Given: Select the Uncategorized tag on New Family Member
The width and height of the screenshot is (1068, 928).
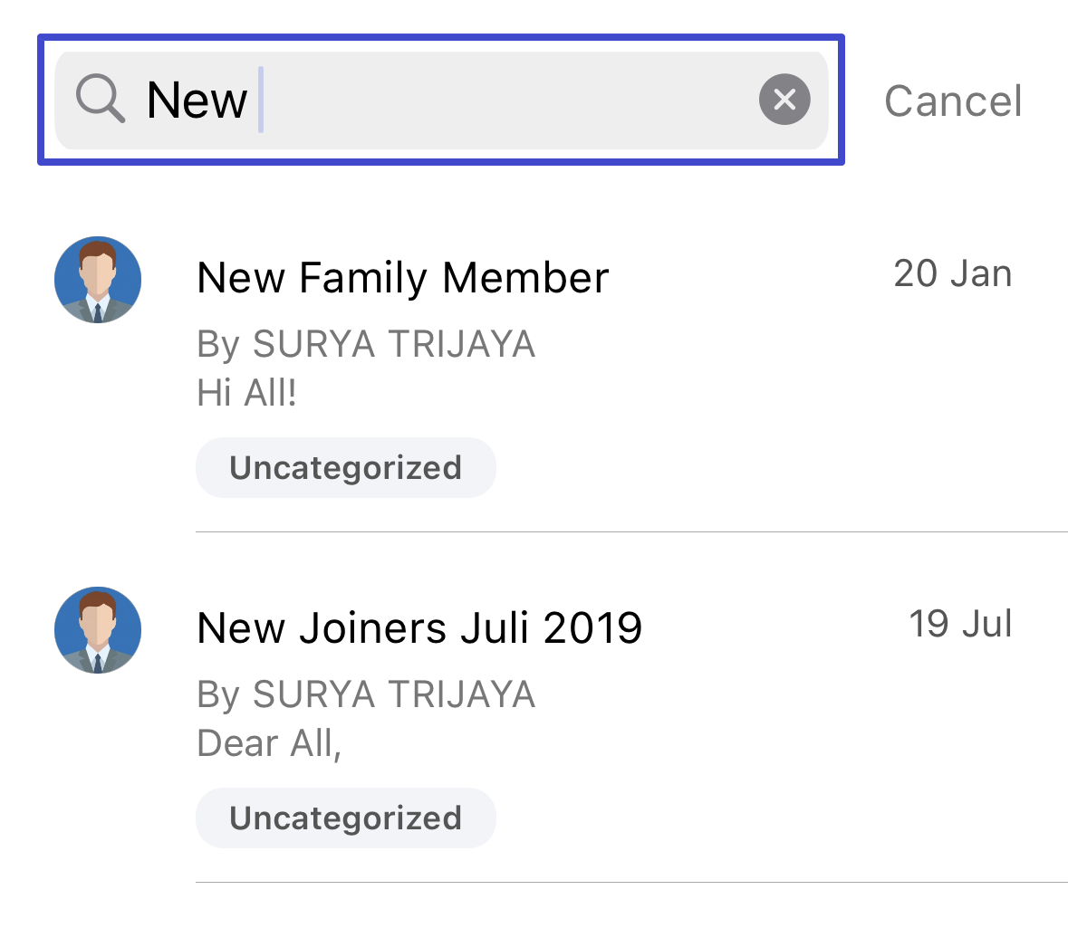Looking at the screenshot, I should [346, 468].
